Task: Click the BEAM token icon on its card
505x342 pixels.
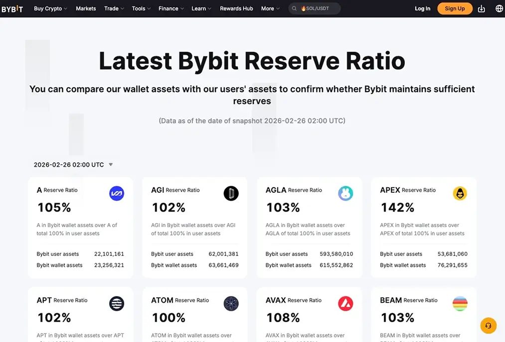Action: (x=460, y=304)
